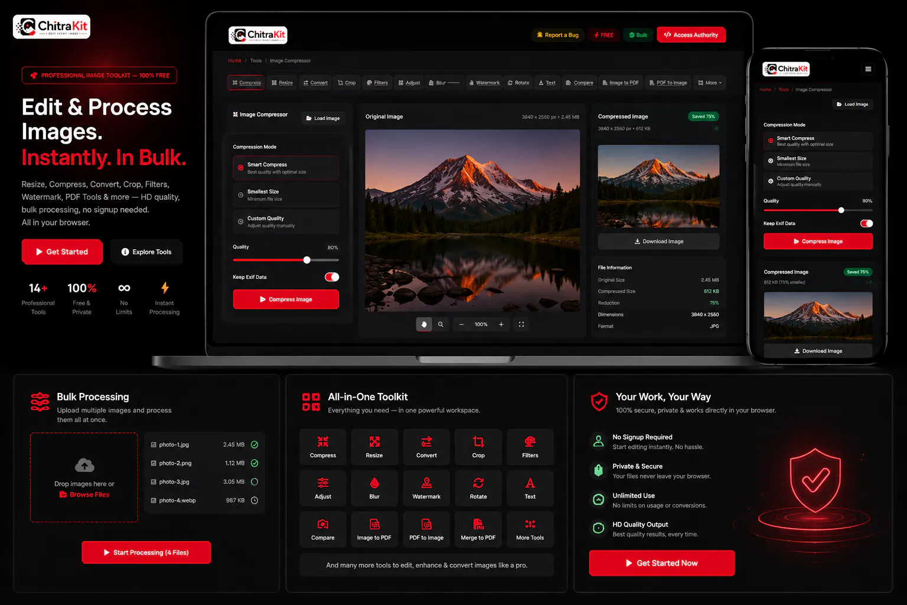Open the PDF to Image tile
Screen dimensions: 907x605
coord(426,529)
